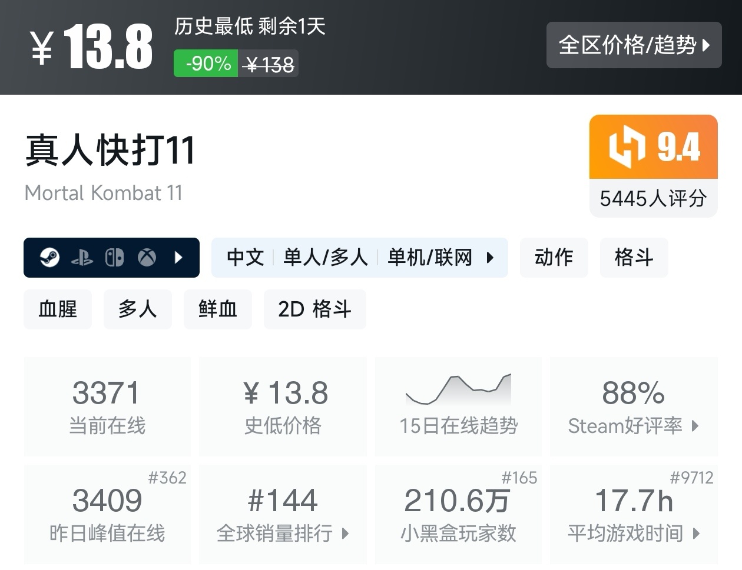Viewport: 742px width, 570px height.
Task: Click the Xbox platform icon
Action: coord(147,257)
